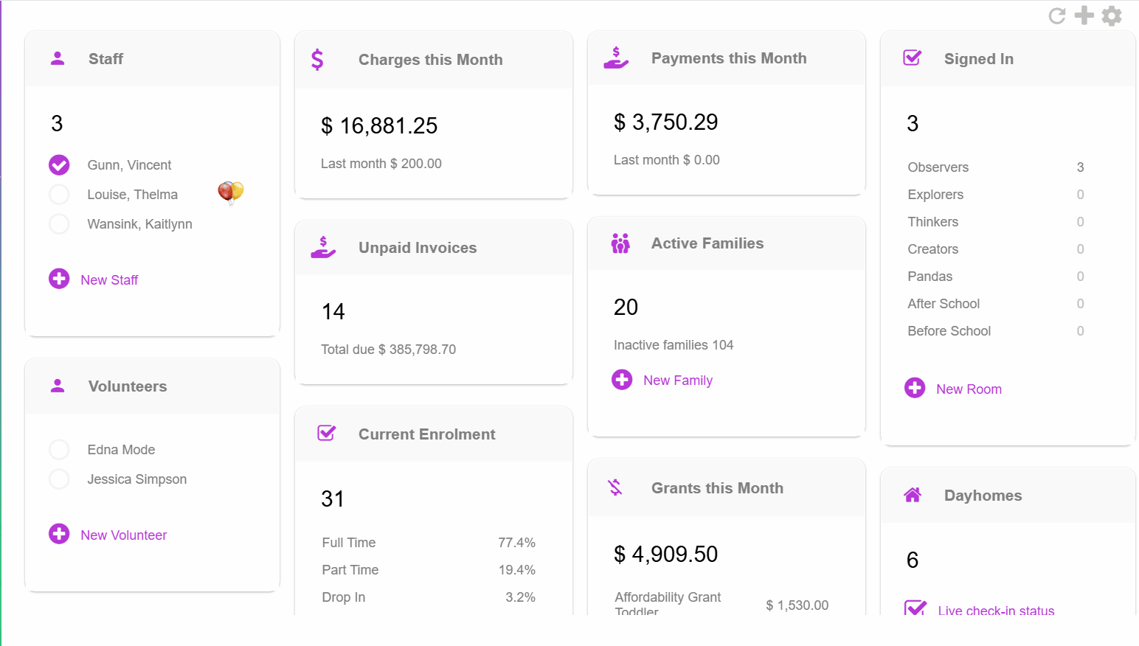
Task: Click the Charges this Month heading
Action: point(430,60)
